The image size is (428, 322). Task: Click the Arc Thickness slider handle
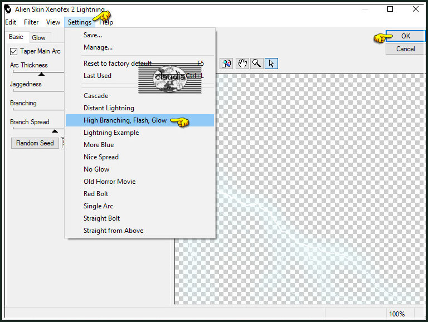tap(41, 74)
